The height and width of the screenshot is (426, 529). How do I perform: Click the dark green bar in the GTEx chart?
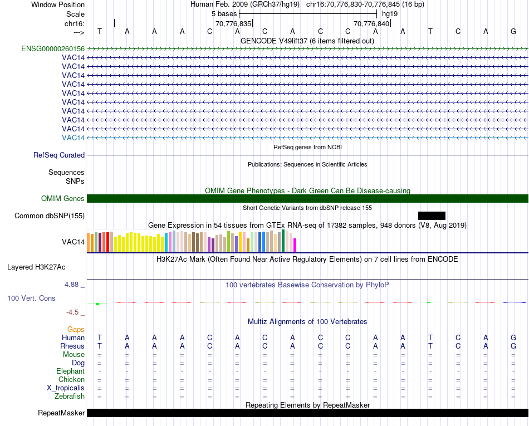pyautogui.click(x=283, y=241)
